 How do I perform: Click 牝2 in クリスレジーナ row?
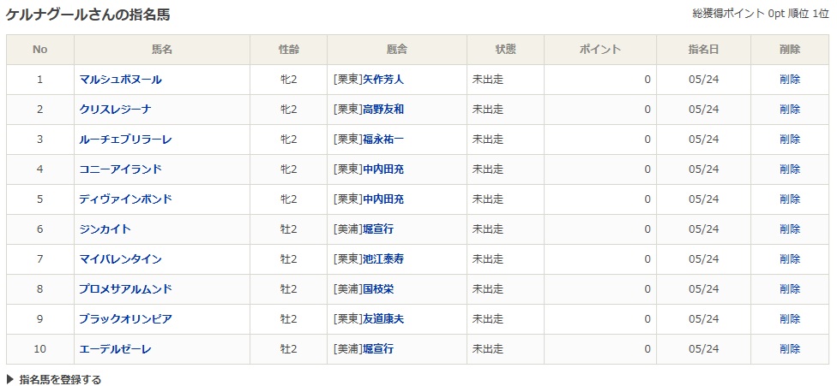pos(288,110)
